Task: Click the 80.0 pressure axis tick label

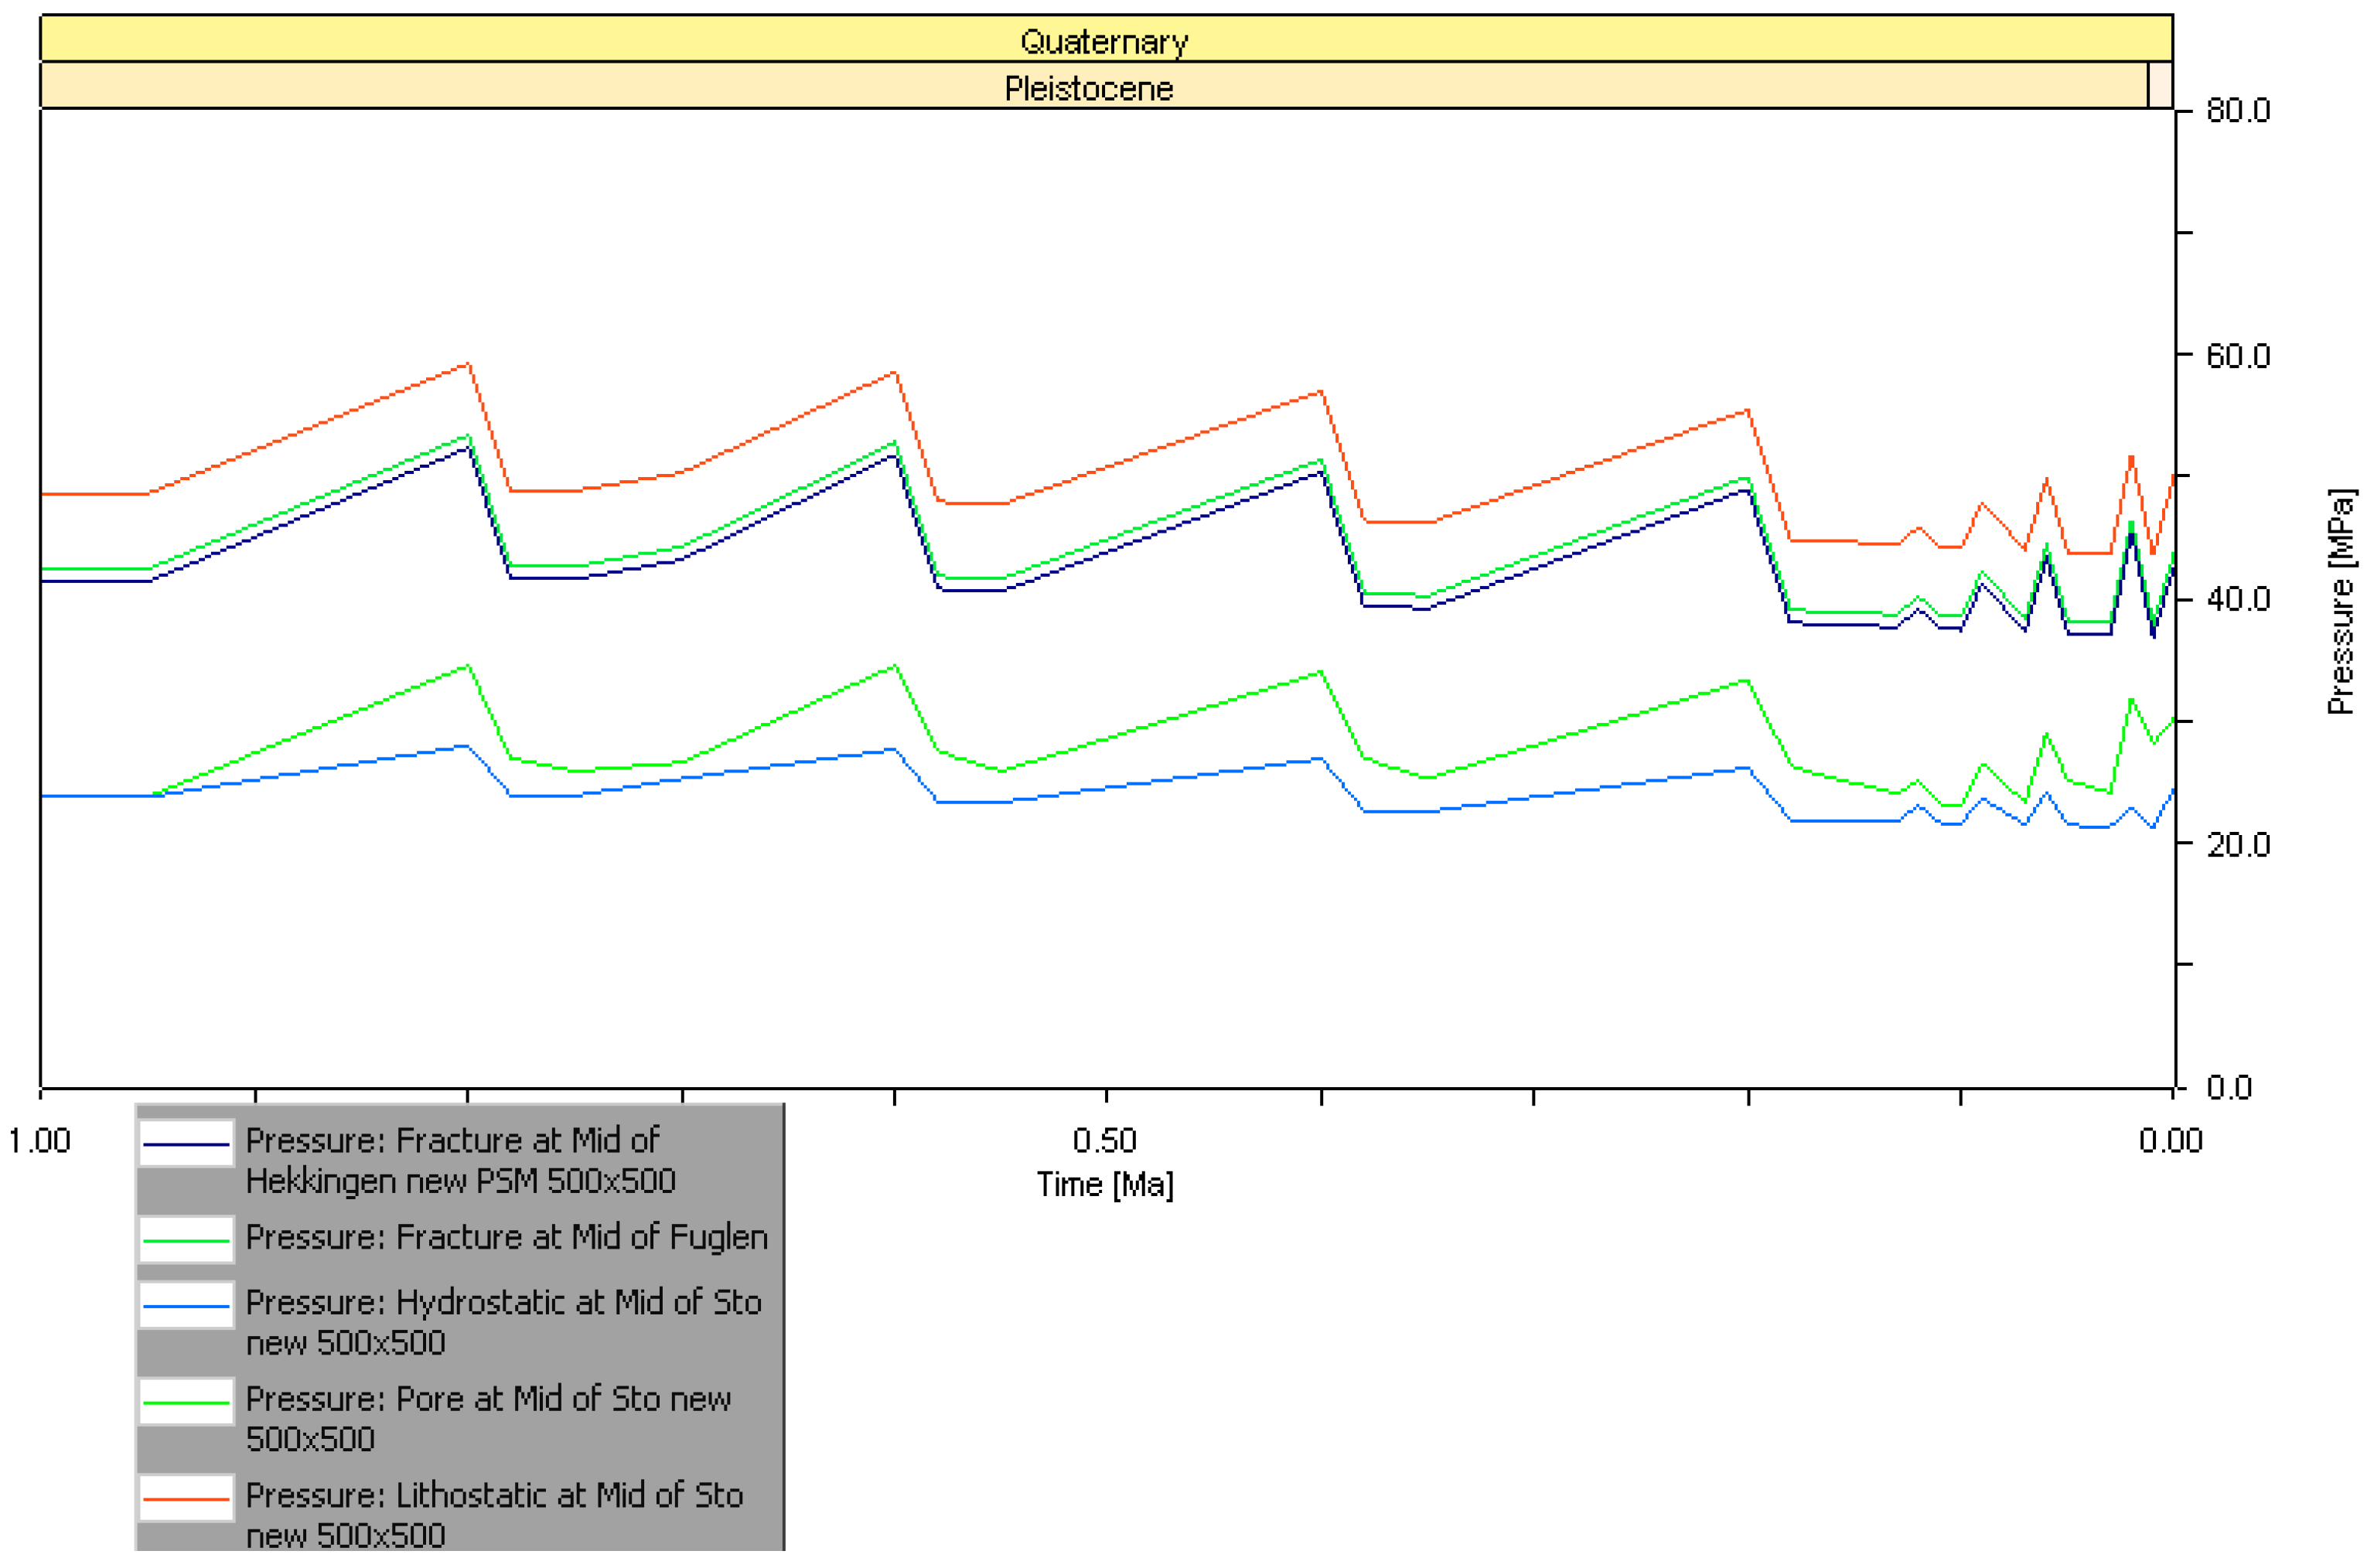Action: 2238,111
